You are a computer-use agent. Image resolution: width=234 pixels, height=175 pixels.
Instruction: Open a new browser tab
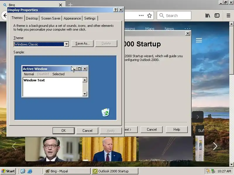pos(70,5)
